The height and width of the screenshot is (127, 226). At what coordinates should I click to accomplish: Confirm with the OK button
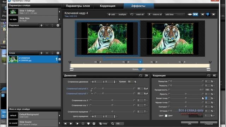pyautogui.click(x=189, y=123)
